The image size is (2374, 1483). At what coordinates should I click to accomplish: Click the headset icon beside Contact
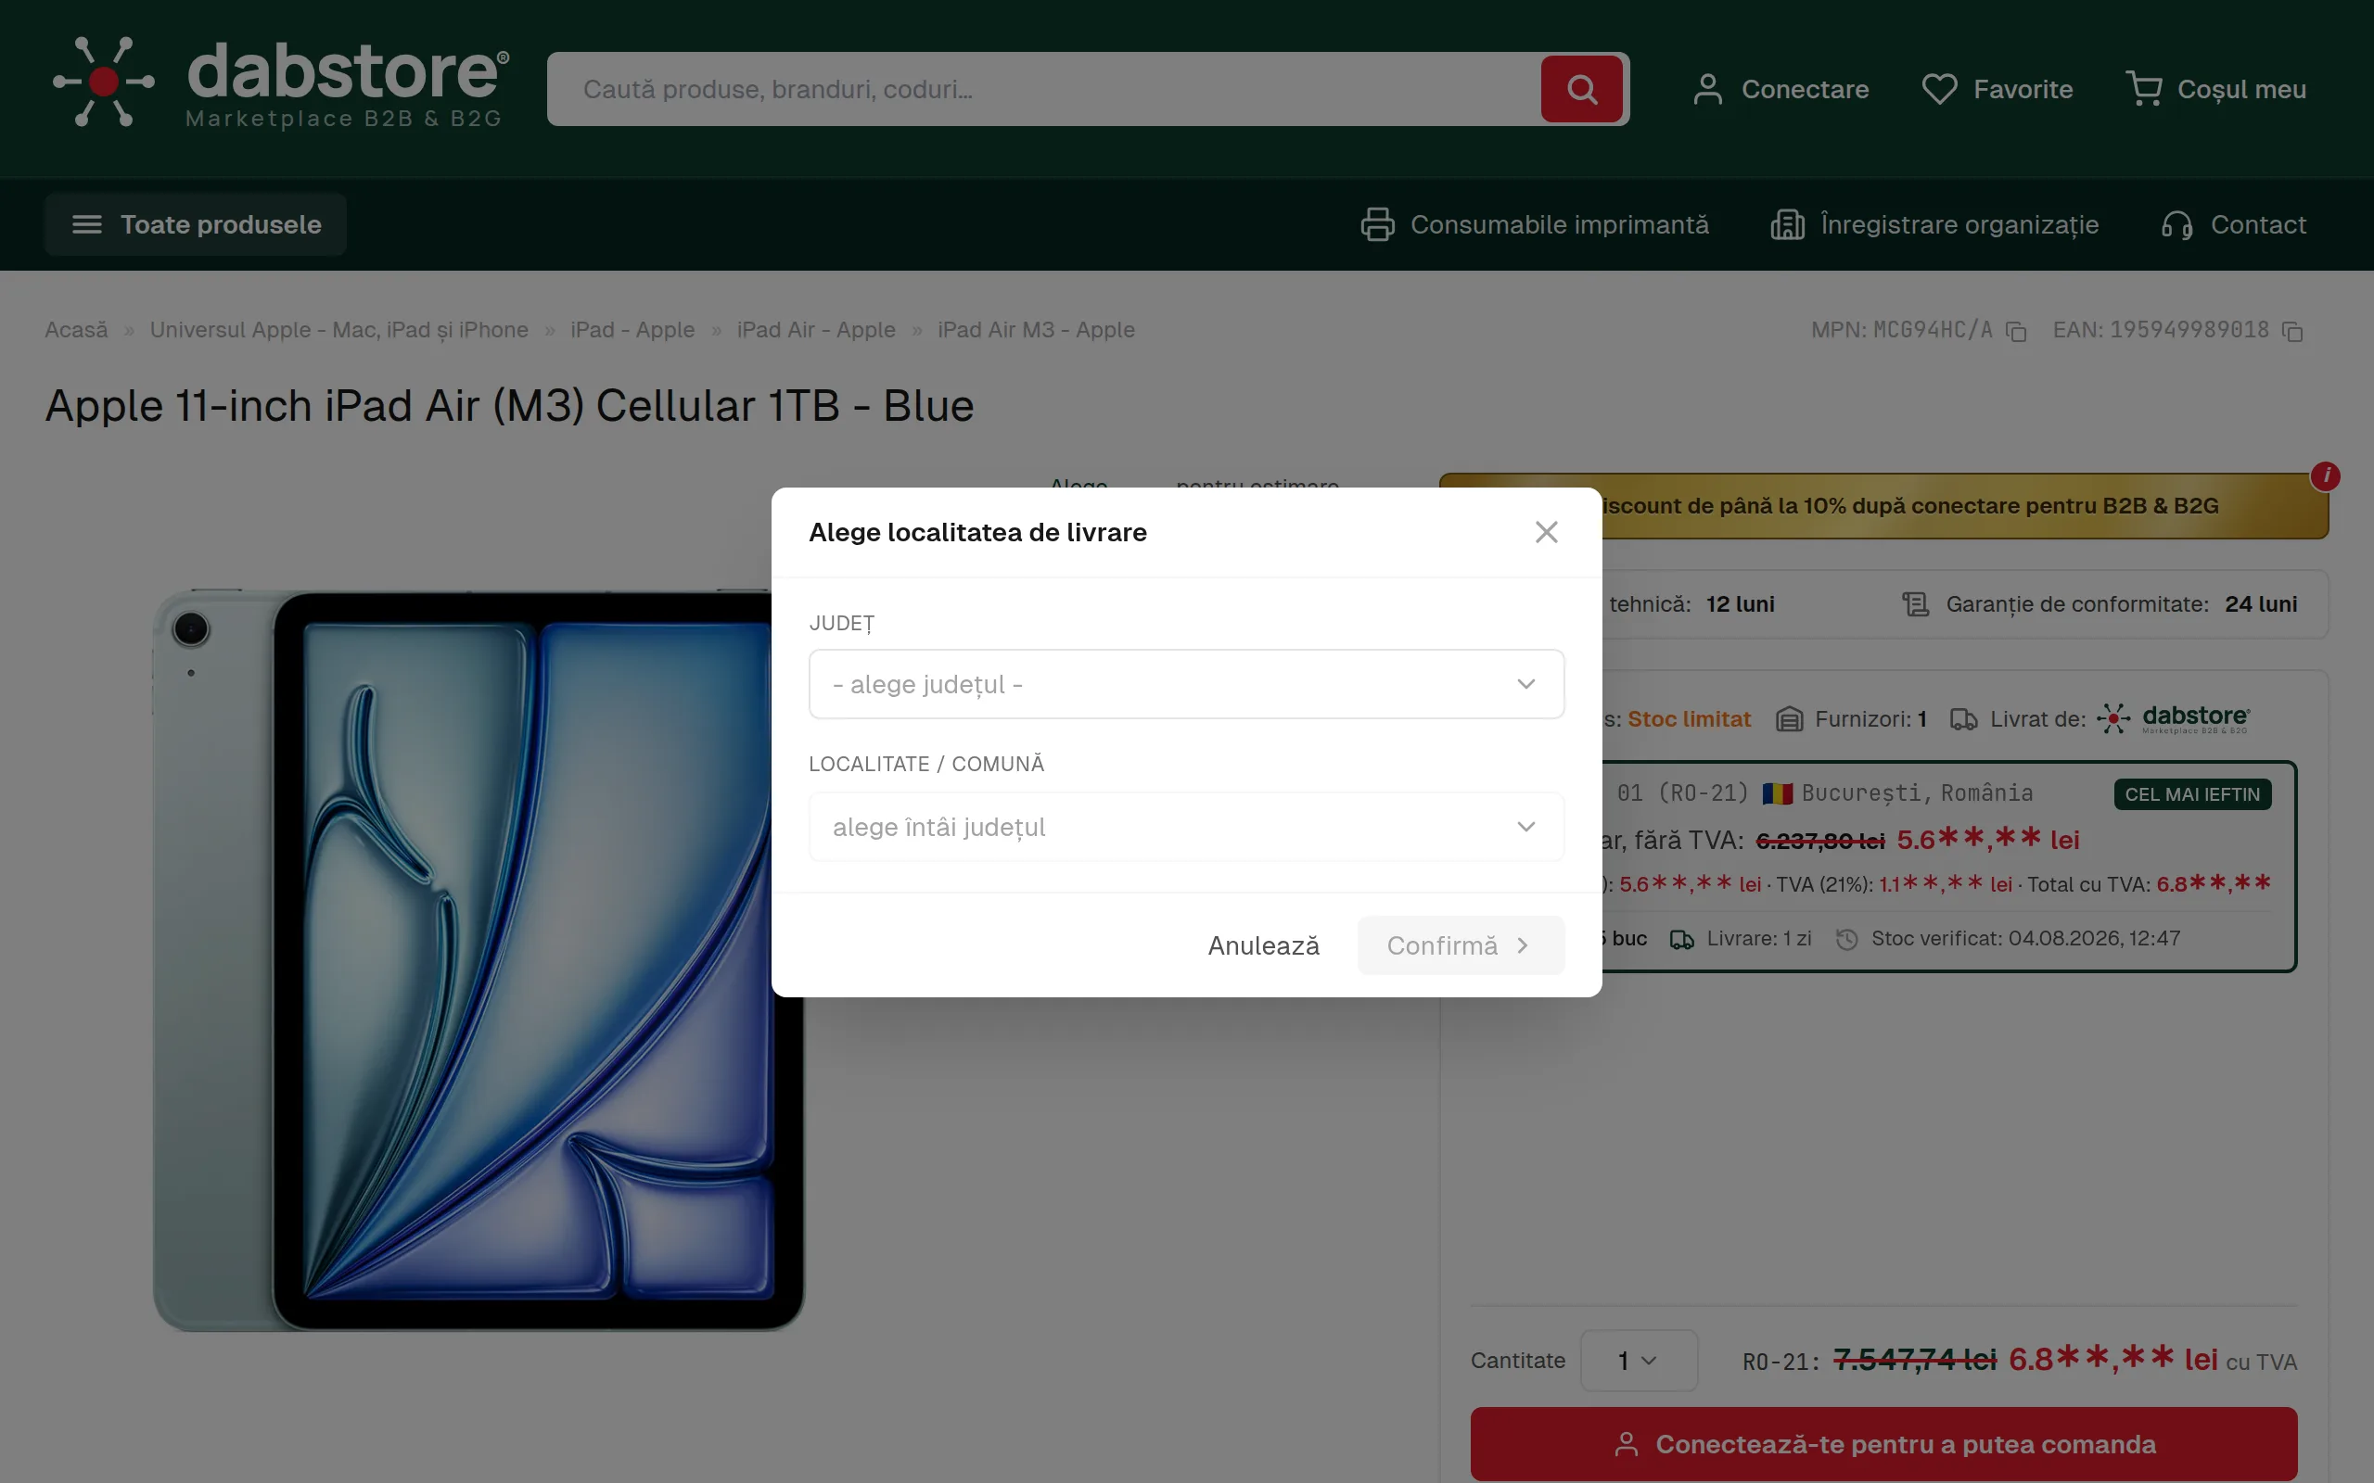coord(2176,224)
